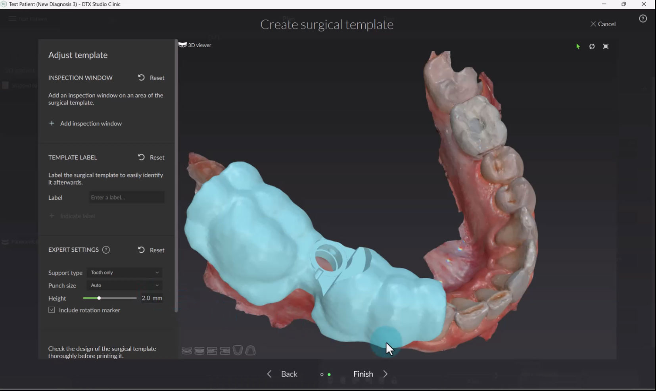Switch to the third jaw view preset
The height and width of the screenshot is (391, 656).
212,351
